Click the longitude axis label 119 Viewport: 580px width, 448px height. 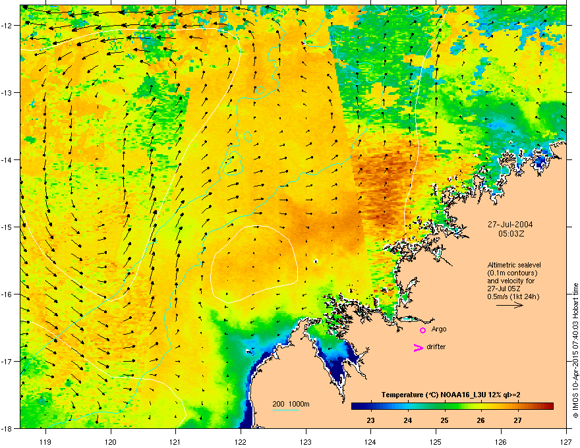pyautogui.click(x=45, y=442)
